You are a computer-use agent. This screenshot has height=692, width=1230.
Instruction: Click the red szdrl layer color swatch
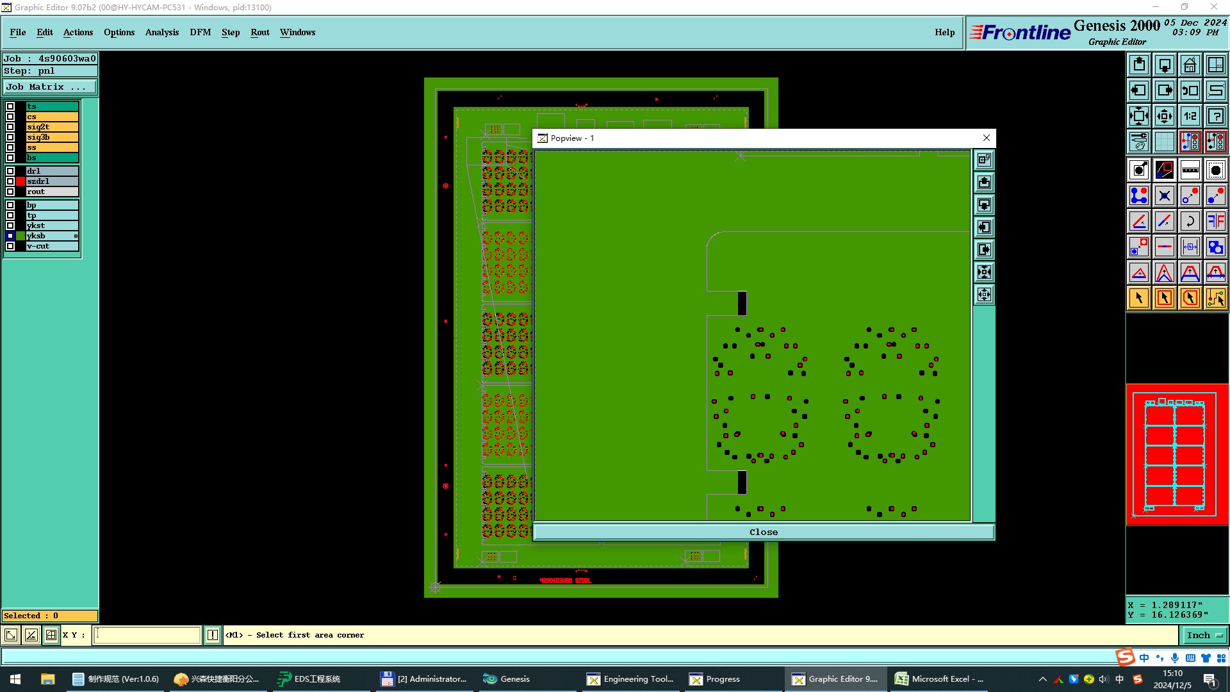pos(20,181)
